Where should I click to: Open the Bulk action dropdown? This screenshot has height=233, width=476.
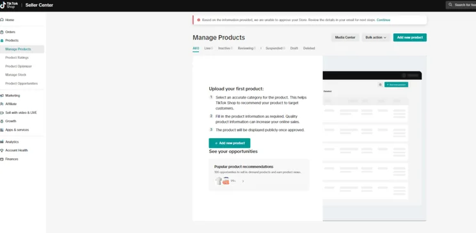point(376,37)
